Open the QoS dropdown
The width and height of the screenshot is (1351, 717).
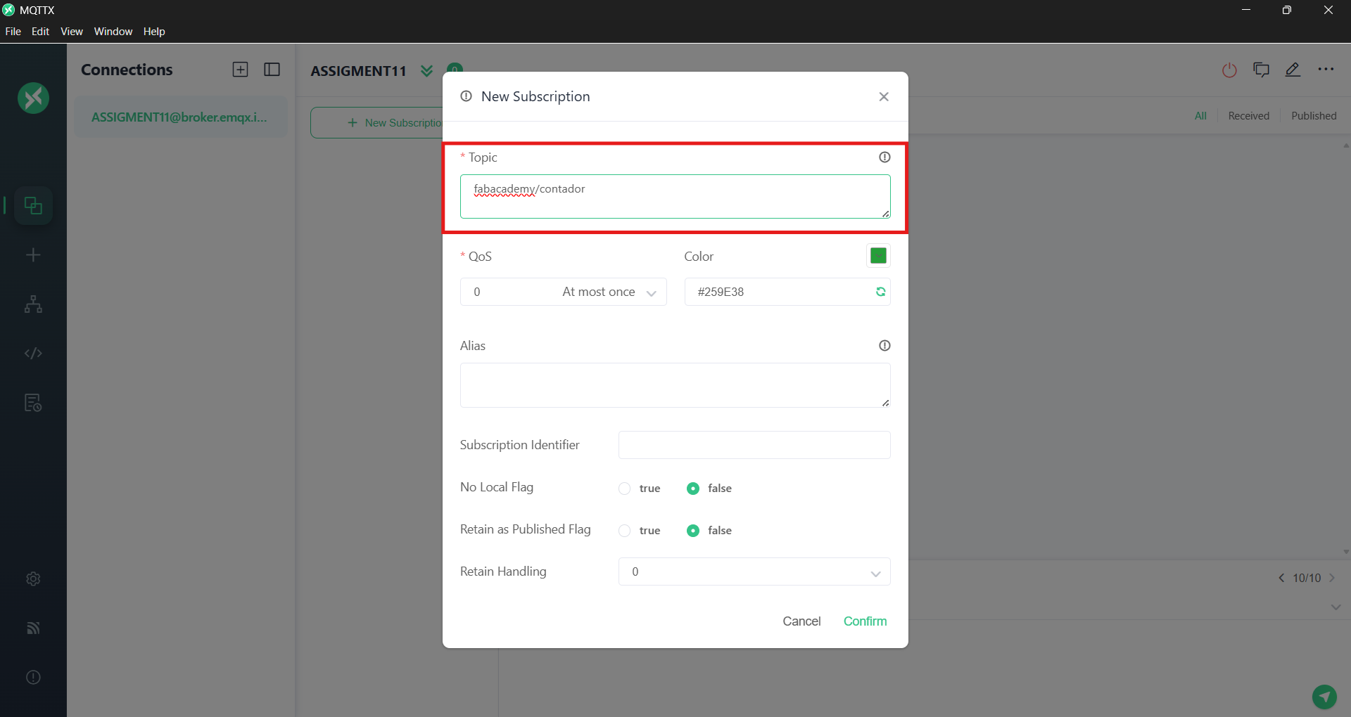563,292
